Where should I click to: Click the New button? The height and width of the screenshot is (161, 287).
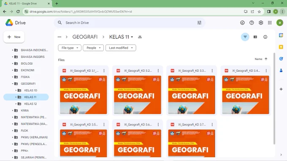(x=14, y=37)
